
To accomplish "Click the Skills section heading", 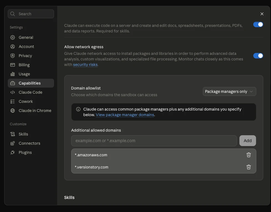I will coord(69,198).
